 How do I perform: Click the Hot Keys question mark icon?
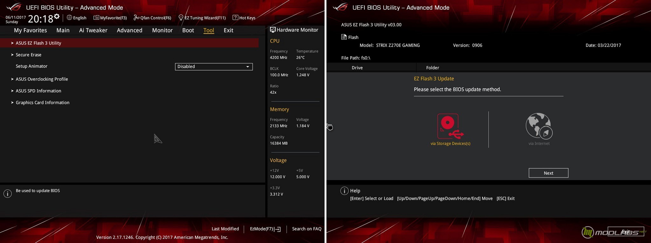click(235, 17)
